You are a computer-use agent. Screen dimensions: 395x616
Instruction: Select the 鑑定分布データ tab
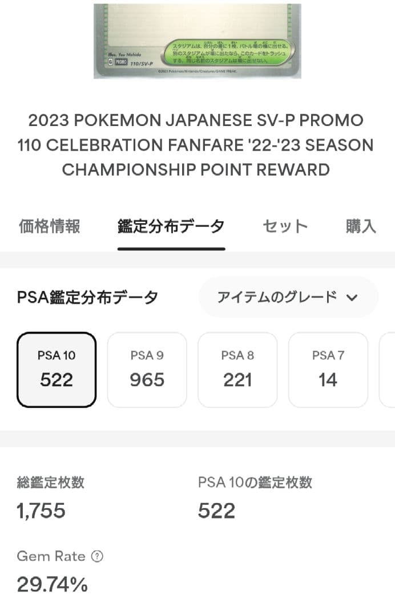tap(170, 225)
